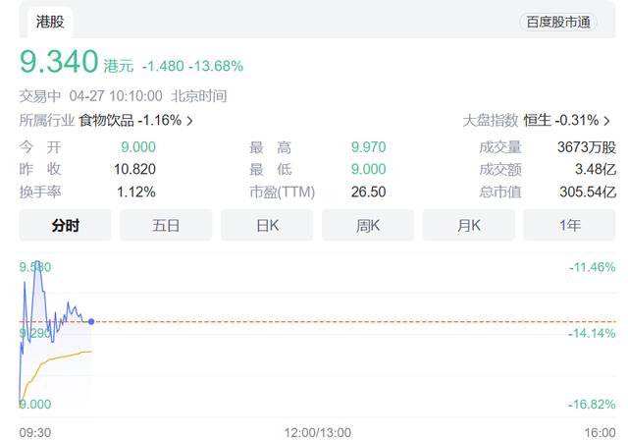Click the blue price peak near 9.580
Screen dimensions: 628x440
pos(37,264)
